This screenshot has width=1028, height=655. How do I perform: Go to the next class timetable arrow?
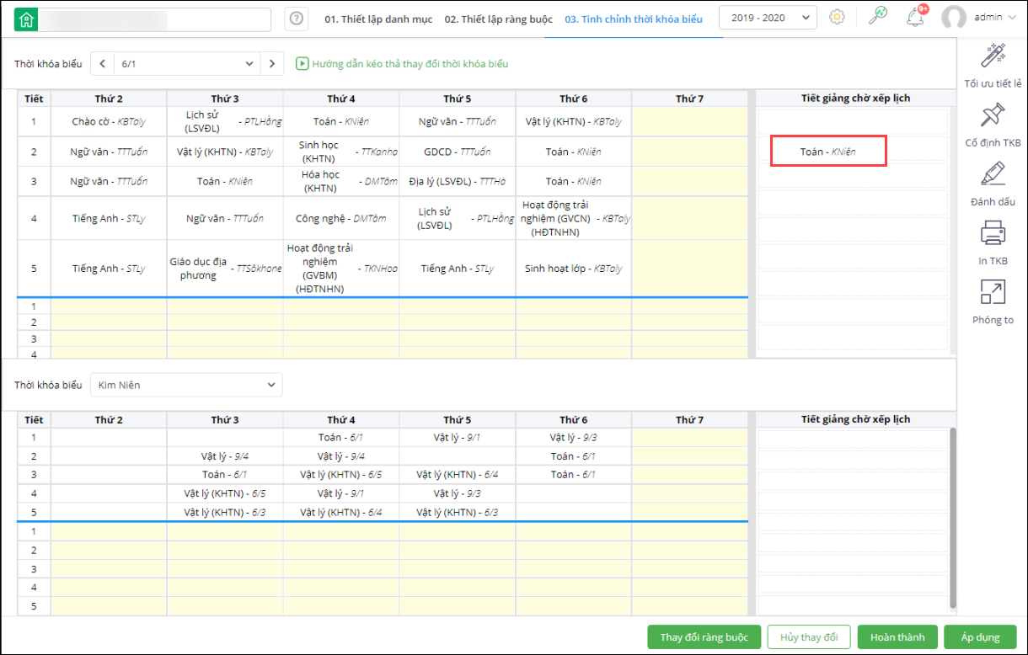point(272,63)
